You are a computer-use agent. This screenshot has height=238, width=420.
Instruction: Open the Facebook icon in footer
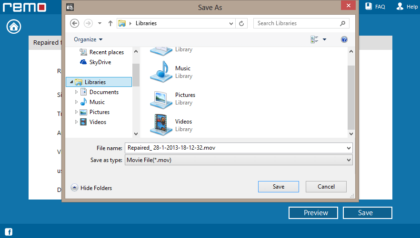[x=9, y=232]
